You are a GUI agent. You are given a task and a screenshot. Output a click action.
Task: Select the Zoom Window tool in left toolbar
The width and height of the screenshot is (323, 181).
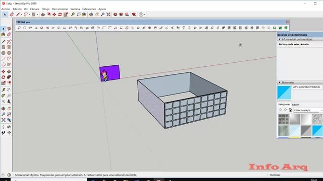tap(9, 114)
